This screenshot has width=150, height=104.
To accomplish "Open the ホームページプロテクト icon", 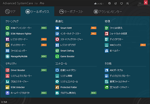I will click(8, 93).
